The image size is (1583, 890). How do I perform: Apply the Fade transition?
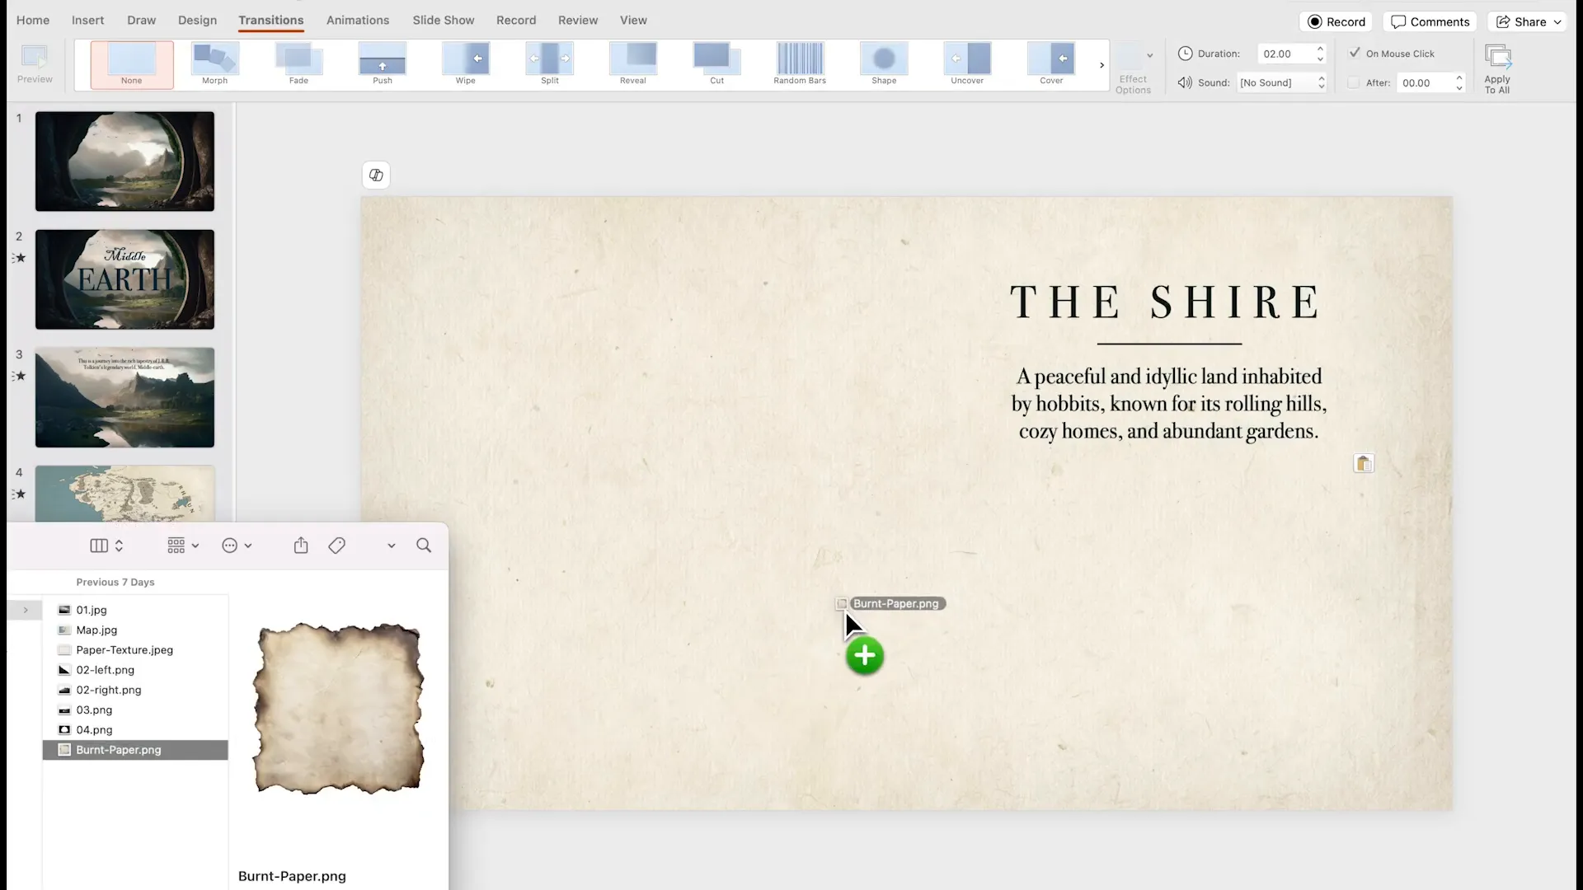click(x=298, y=64)
